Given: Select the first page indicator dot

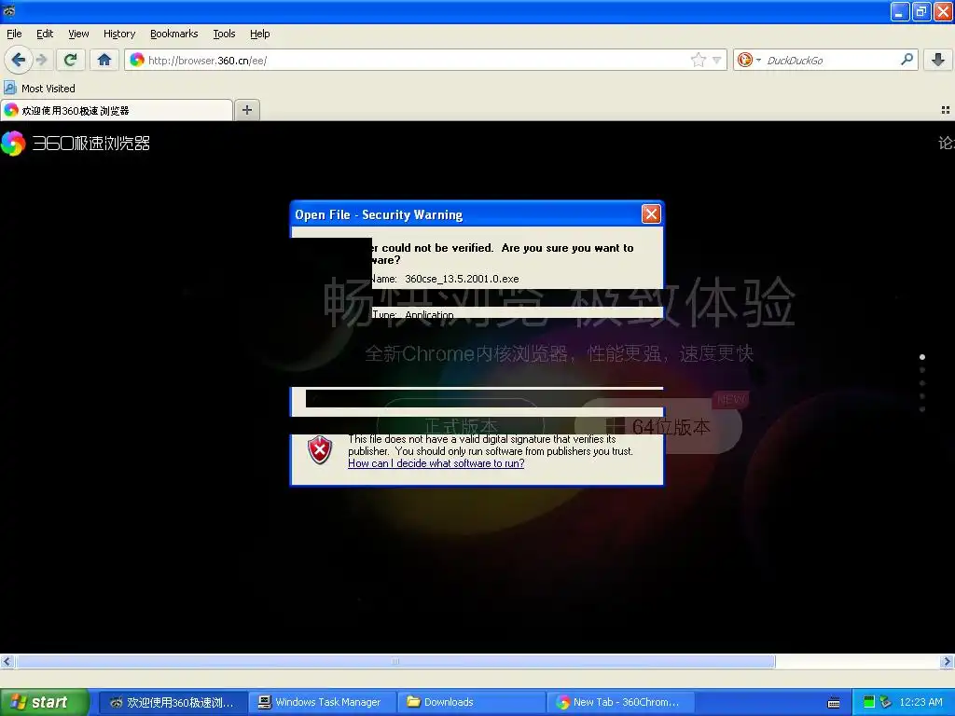Looking at the screenshot, I should pyautogui.click(x=922, y=357).
